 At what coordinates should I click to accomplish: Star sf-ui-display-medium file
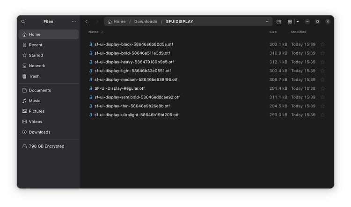pos(322,80)
